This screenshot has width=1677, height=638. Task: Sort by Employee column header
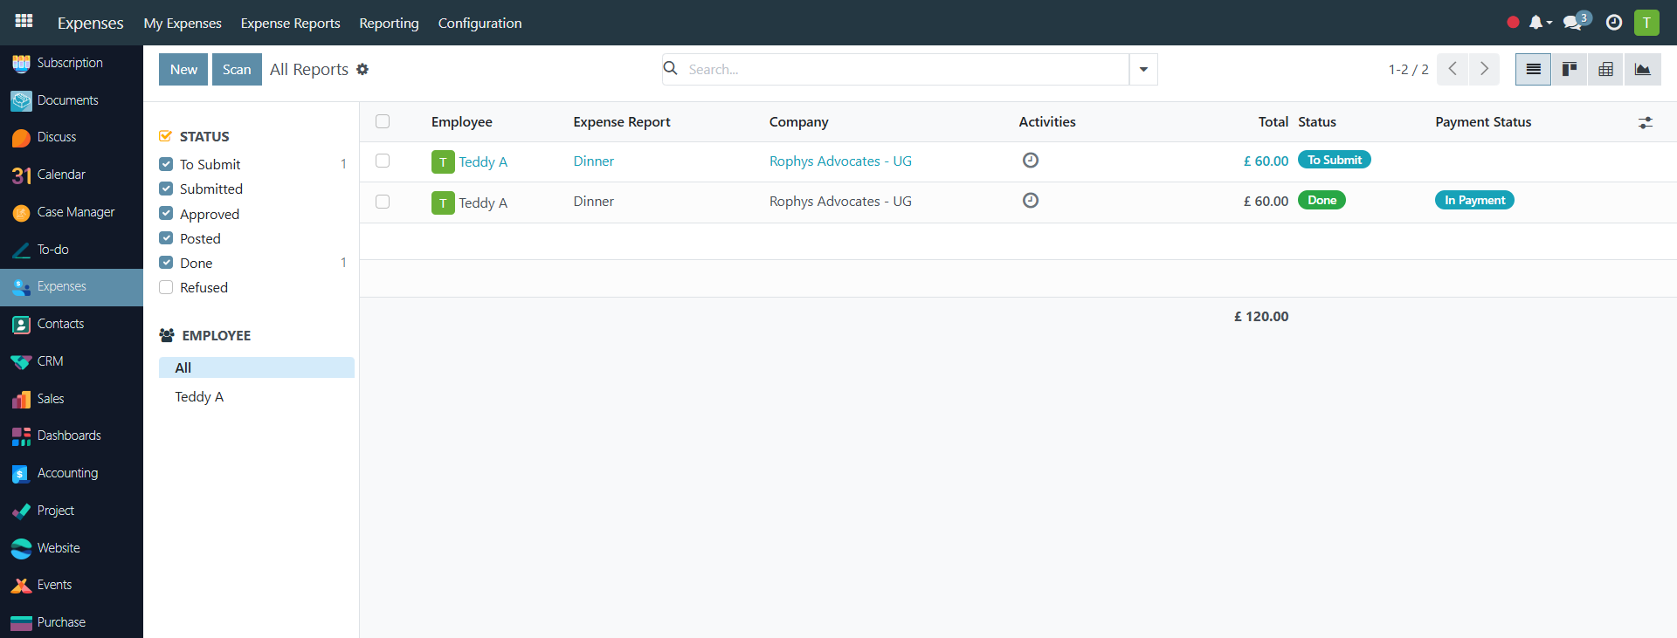pyautogui.click(x=462, y=122)
